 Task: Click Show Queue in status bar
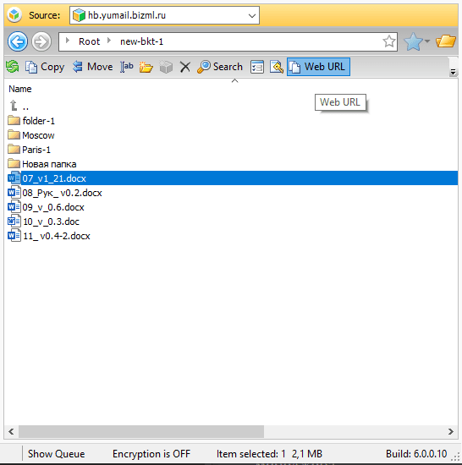[x=56, y=454]
